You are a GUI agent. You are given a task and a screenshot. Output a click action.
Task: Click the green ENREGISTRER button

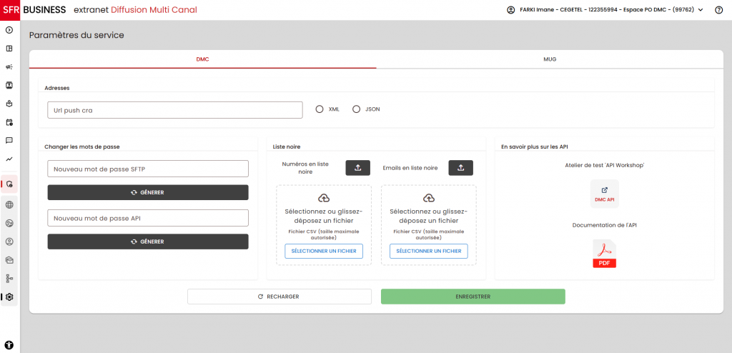473,297
